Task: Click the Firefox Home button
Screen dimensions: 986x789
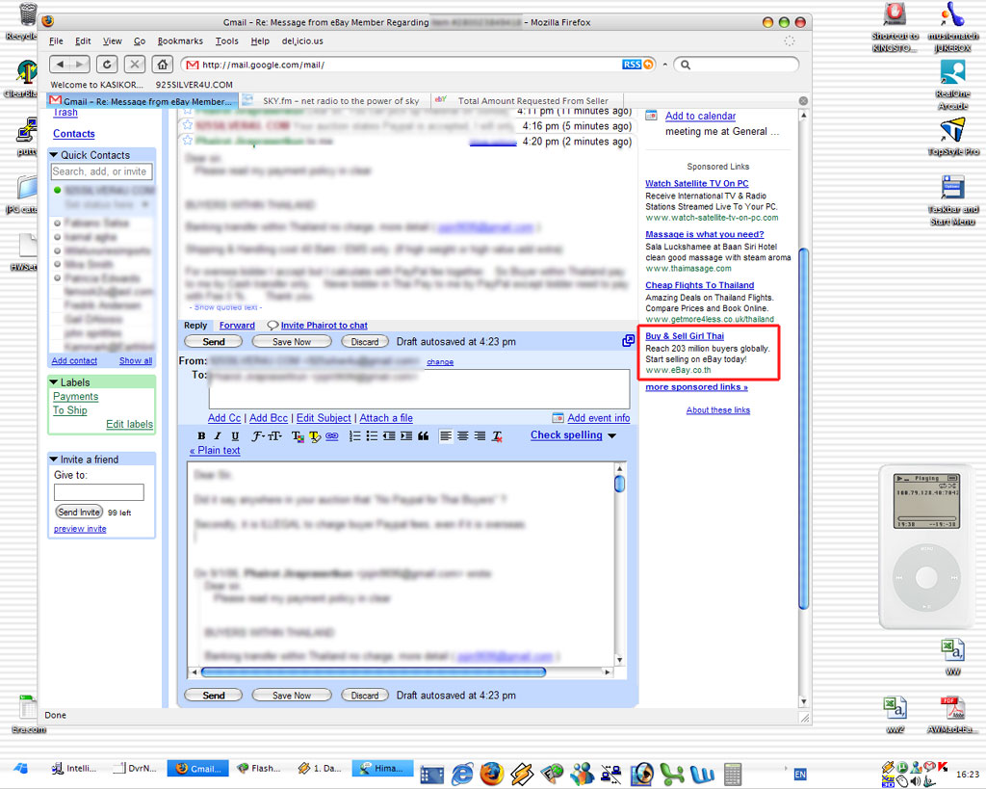Action: click(162, 65)
